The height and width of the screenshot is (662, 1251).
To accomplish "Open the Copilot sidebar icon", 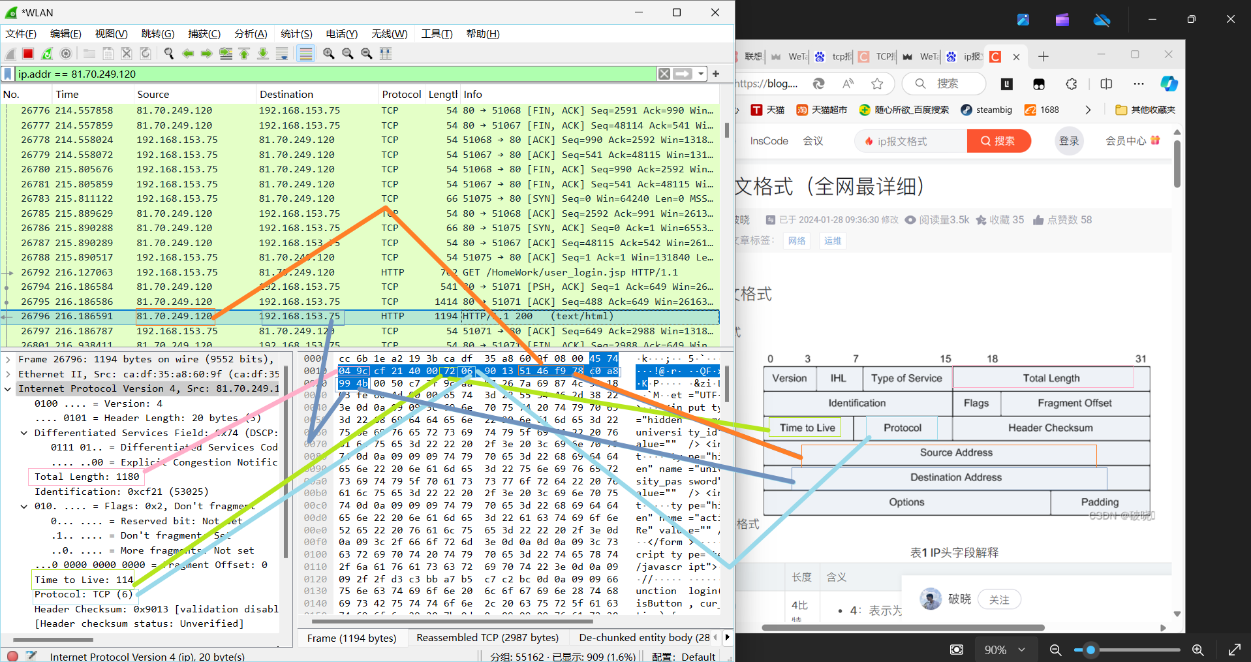I will tap(1169, 84).
